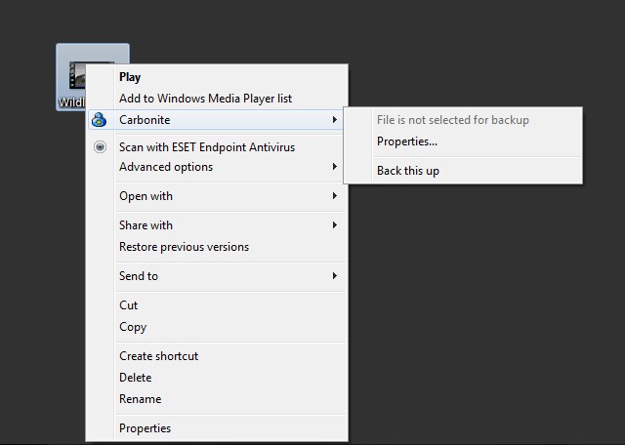This screenshot has height=445, width=625.
Task: Click the Carbonite icon in context menu
Action: 99,119
